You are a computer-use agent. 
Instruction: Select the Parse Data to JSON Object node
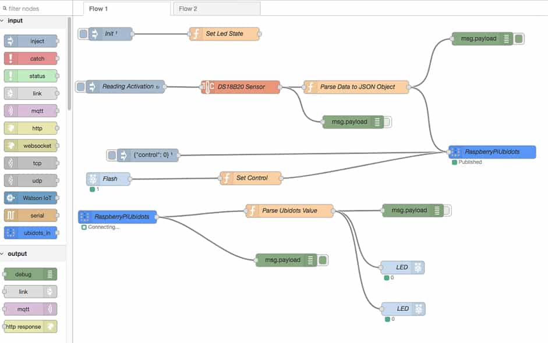[356, 87]
